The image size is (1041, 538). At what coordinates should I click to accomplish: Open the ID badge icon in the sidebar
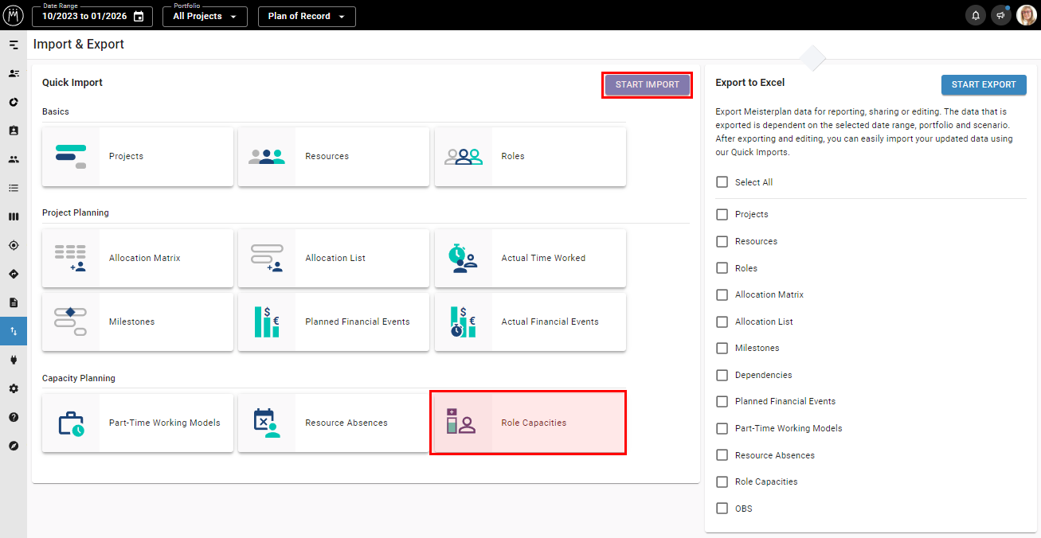14,131
